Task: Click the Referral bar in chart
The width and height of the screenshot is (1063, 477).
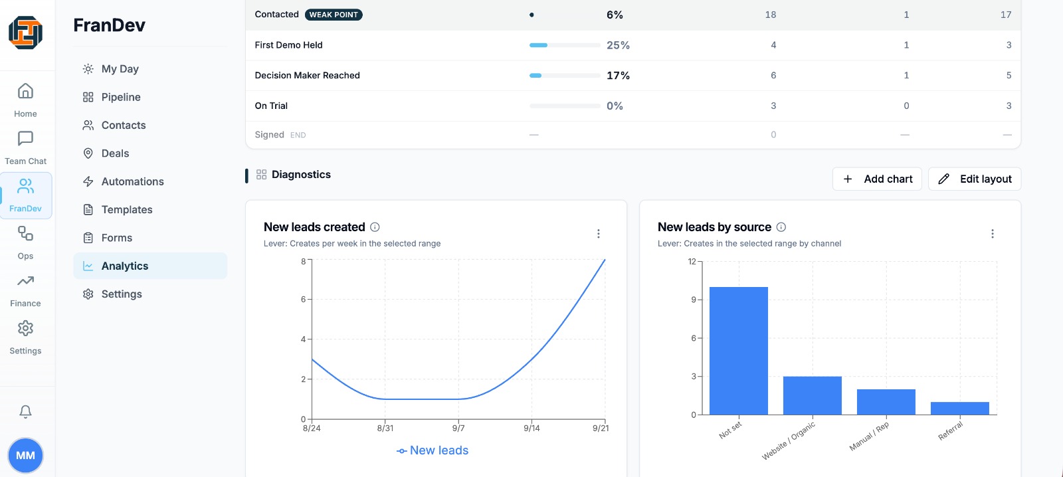Action: 960,409
